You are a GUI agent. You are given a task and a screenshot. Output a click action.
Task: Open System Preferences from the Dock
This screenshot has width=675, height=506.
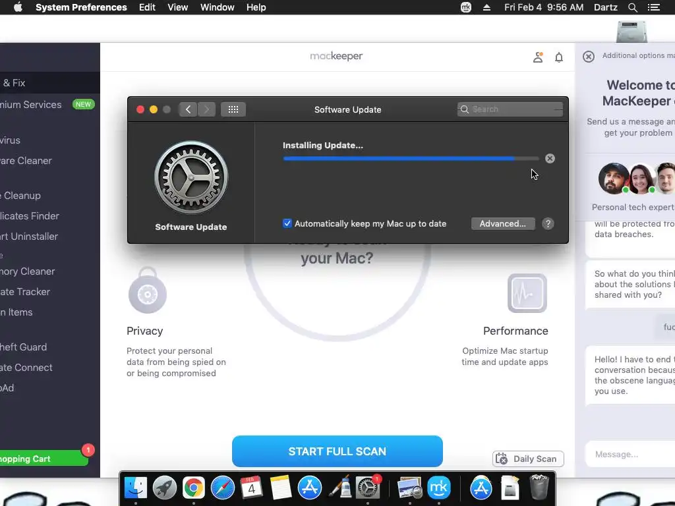(x=368, y=488)
